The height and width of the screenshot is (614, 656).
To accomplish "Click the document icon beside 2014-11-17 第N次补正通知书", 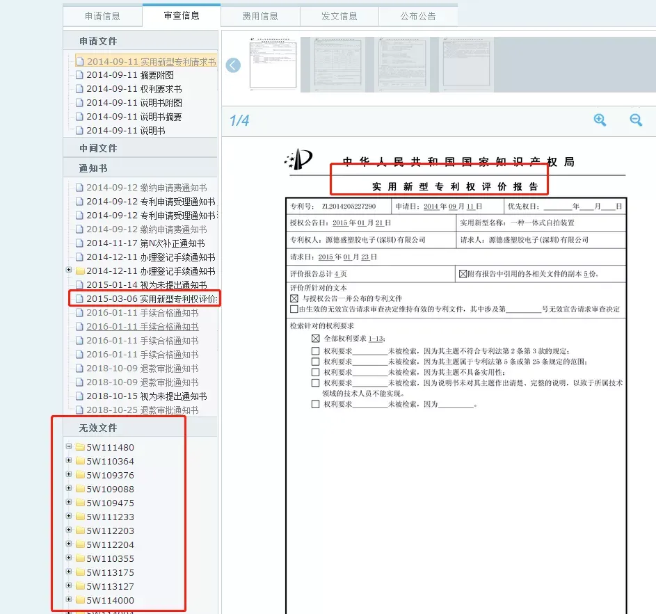I will click(79, 243).
